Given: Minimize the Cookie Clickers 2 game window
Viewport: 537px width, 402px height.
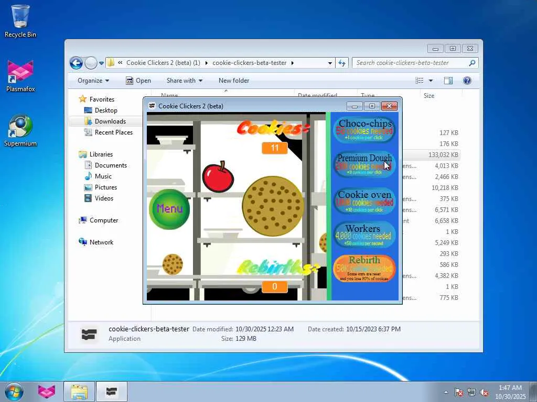Looking at the screenshot, I should (x=355, y=106).
